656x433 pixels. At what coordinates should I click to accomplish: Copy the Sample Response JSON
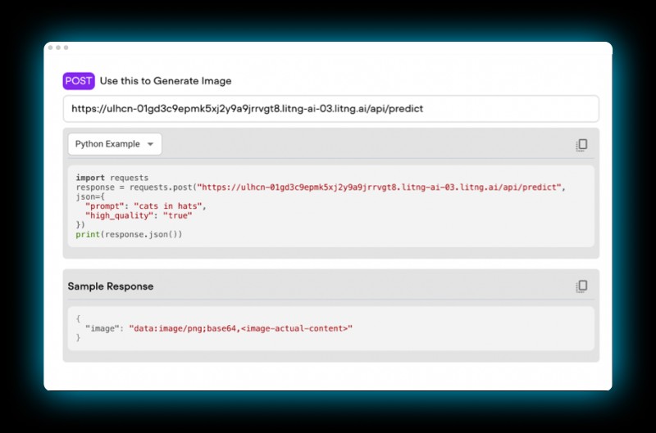point(581,286)
